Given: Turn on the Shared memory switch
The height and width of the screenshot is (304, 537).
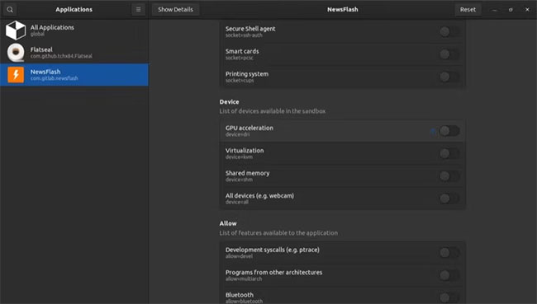Looking at the screenshot, I should [x=449, y=176].
